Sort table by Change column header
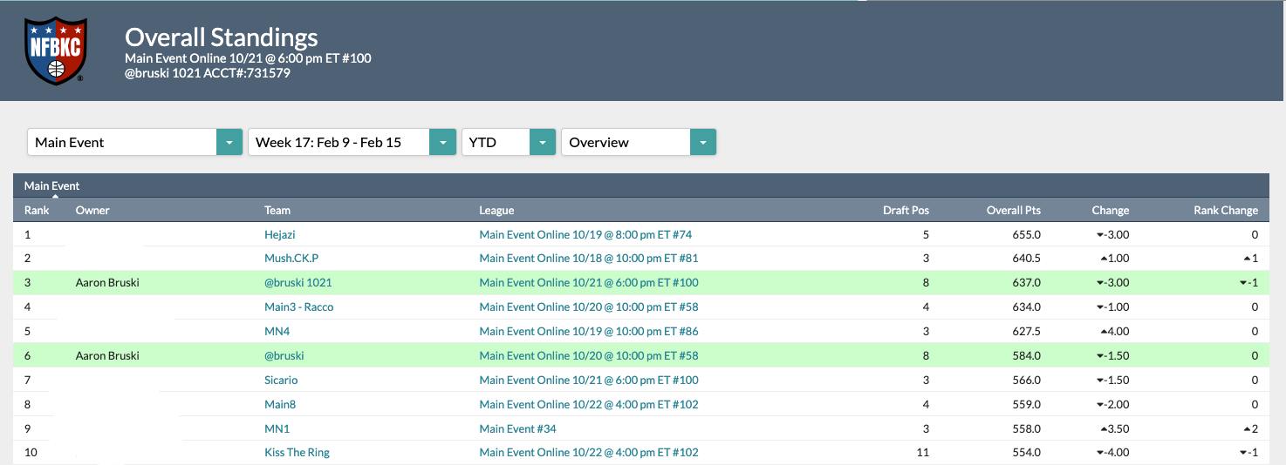Screen dimensions: 1286x465 click(1110, 210)
